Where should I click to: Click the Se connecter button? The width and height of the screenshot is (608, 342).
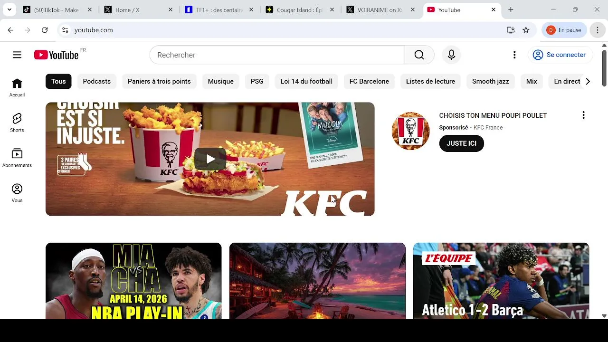tap(560, 55)
